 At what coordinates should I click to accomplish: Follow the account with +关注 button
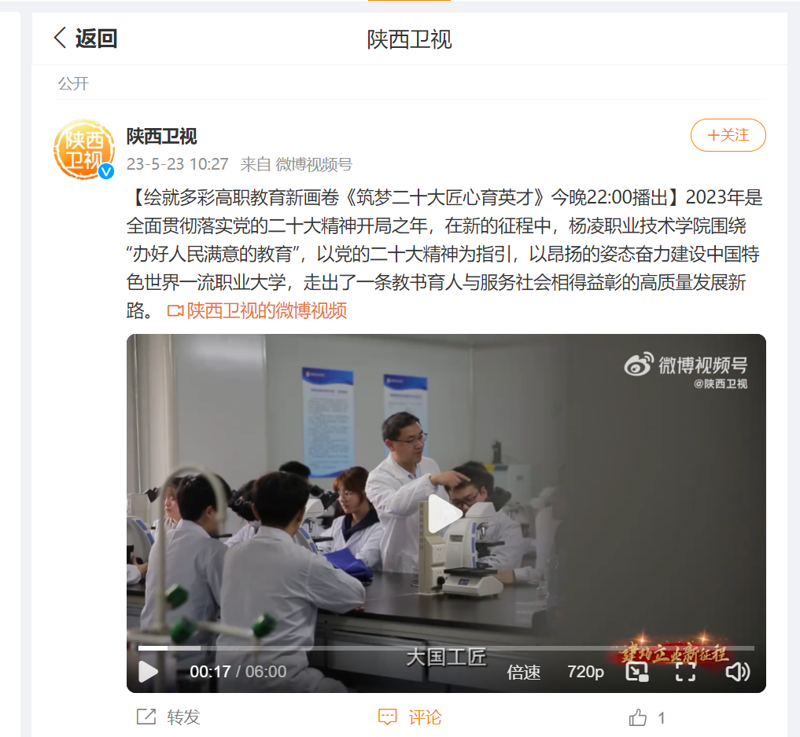[x=728, y=135]
